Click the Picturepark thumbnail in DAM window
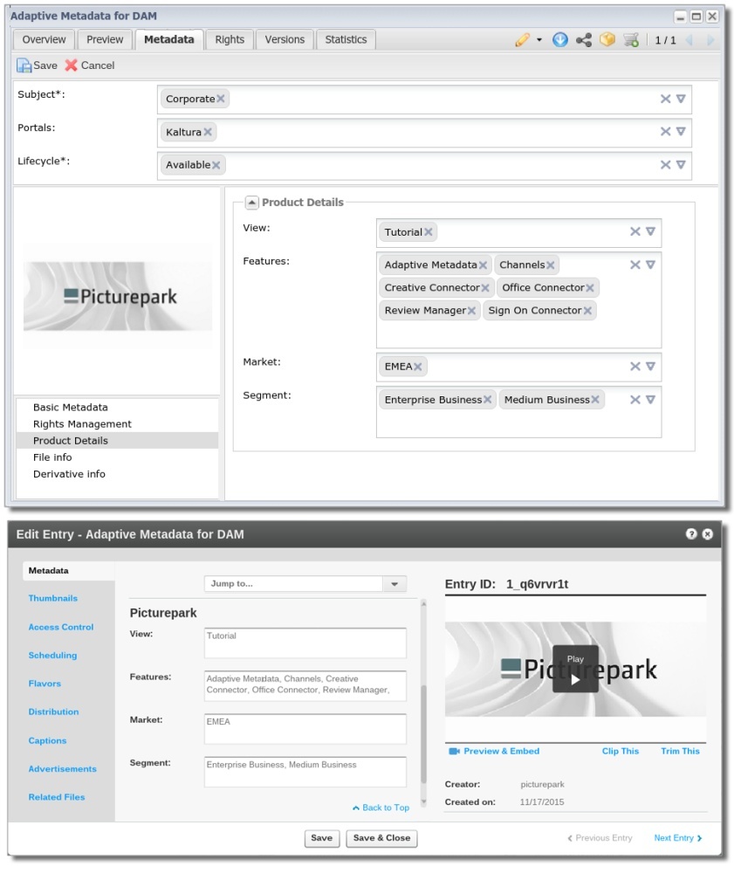Screen dimensions: 734x873 click(x=118, y=296)
